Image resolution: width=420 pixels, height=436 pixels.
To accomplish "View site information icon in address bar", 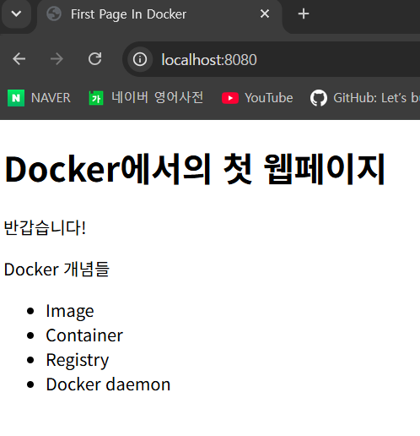I will pyautogui.click(x=140, y=59).
